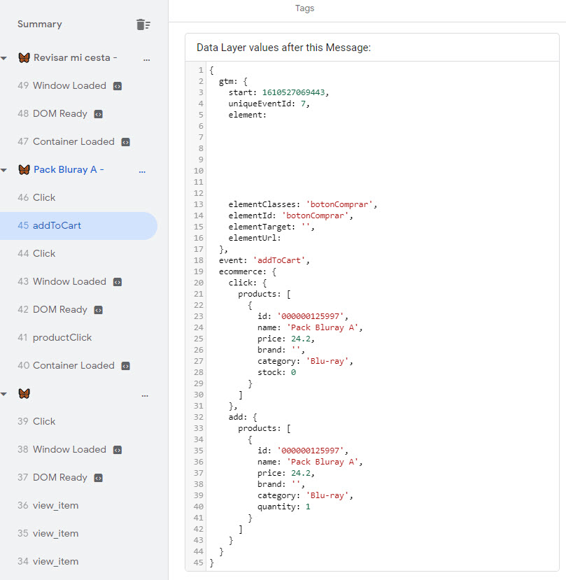Viewport: 566px width, 580px height.
Task: Click the unnamed page butterfly icon
Action: click(x=24, y=394)
